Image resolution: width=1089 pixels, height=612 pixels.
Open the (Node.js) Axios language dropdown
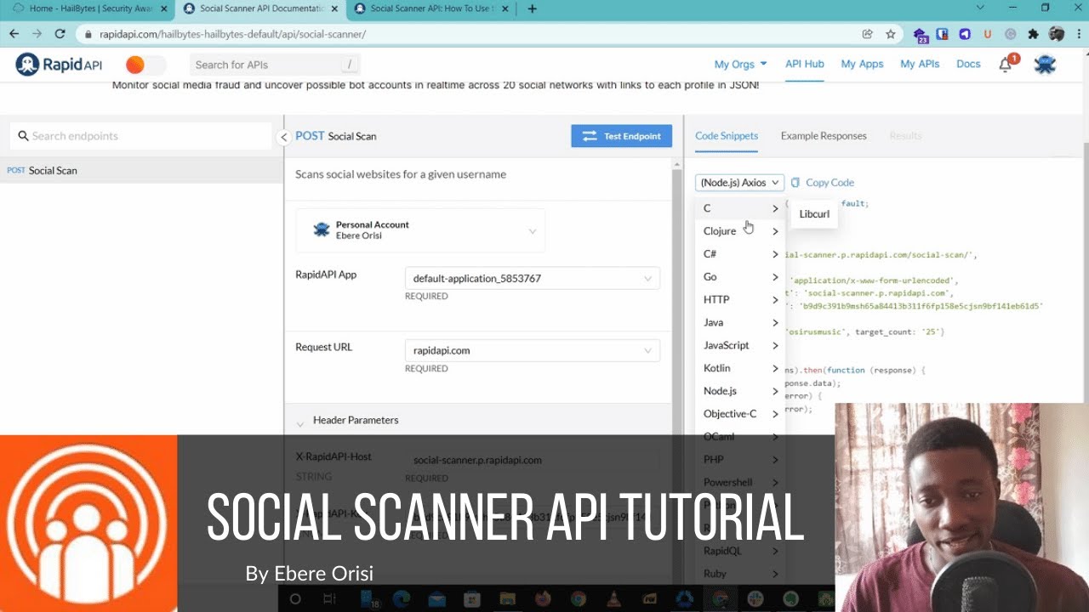[x=739, y=183]
